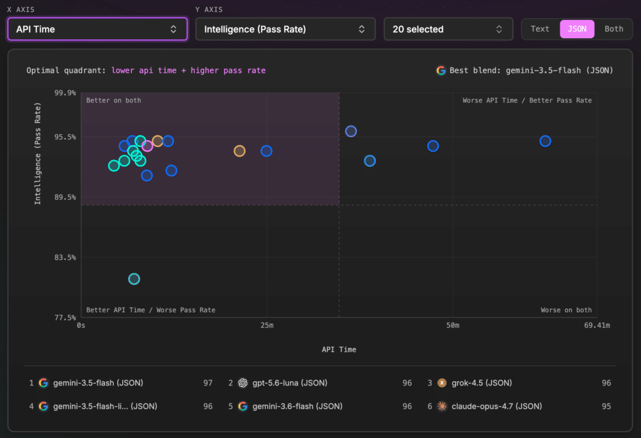Click 'Worse API Time / Better Pass Rate' label
This screenshot has width=641, height=438.
(527, 101)
